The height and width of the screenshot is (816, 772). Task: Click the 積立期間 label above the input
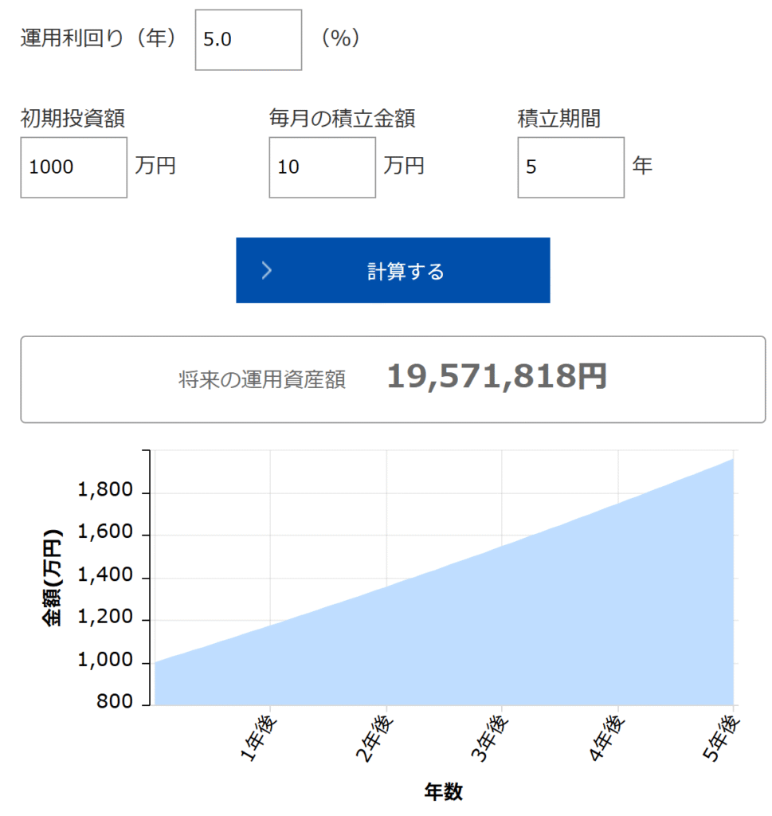pos(558,119)
